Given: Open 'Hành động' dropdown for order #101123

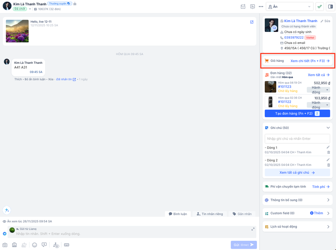Looking at the screenshot, I should (318, 90).
